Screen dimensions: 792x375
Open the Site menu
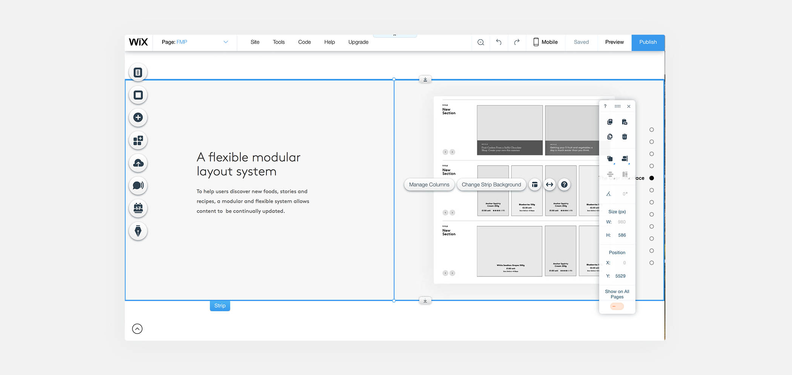pyautogui.click(x=255, y=42)
